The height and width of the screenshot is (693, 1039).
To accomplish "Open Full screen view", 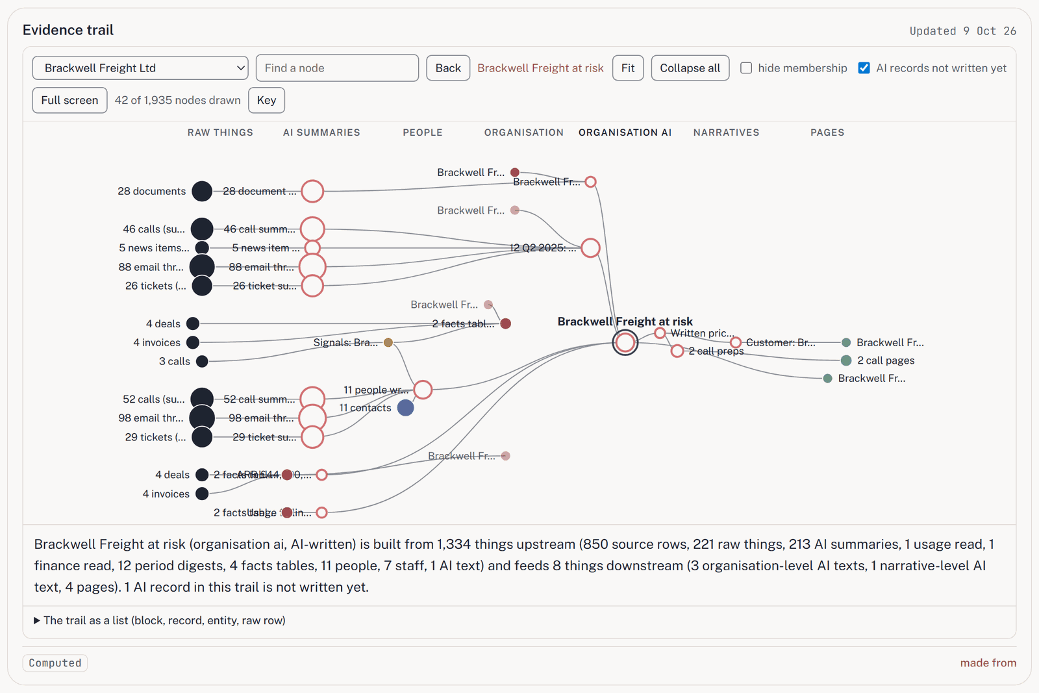I will [x=69, y=100].
